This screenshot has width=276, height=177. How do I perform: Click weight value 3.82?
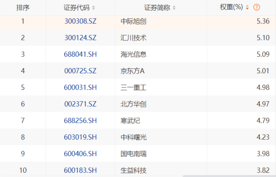tap(263, 170)
